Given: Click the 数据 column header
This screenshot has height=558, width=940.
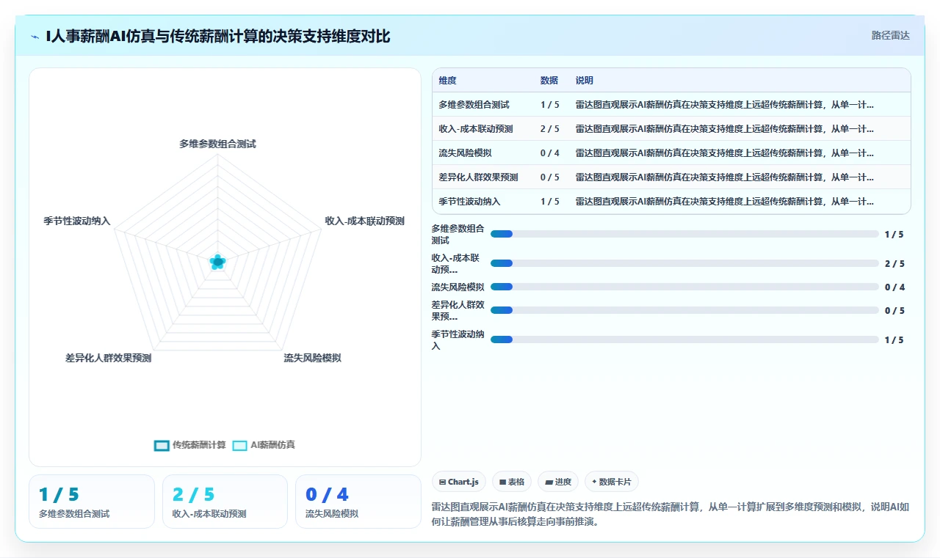Looking at the screenshot, I should [549, 81].
